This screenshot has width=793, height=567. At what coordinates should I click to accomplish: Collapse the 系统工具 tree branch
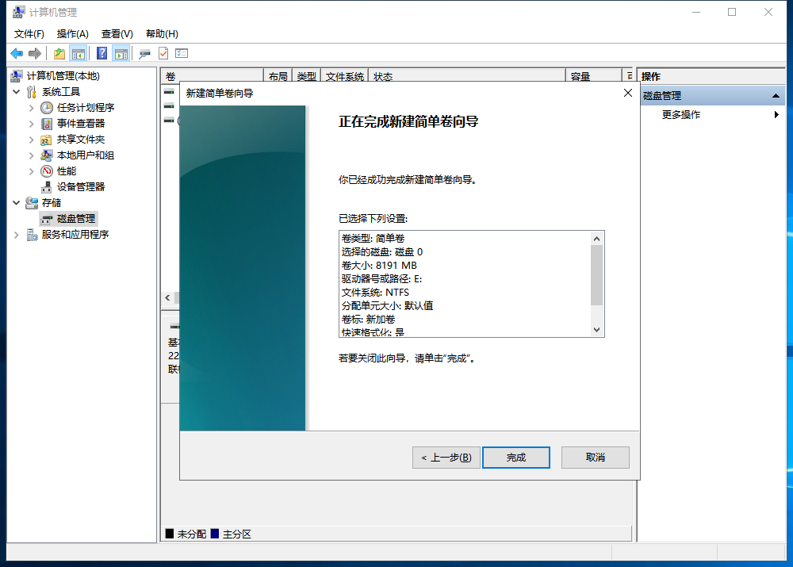pyautogui.click(x=14, y=92)
